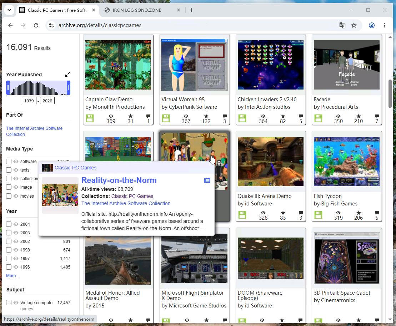Viewport: 396px width, 326px height.
Task: Close the IRON LOG SONO.ZONE tab
Action: click(179, 10)
